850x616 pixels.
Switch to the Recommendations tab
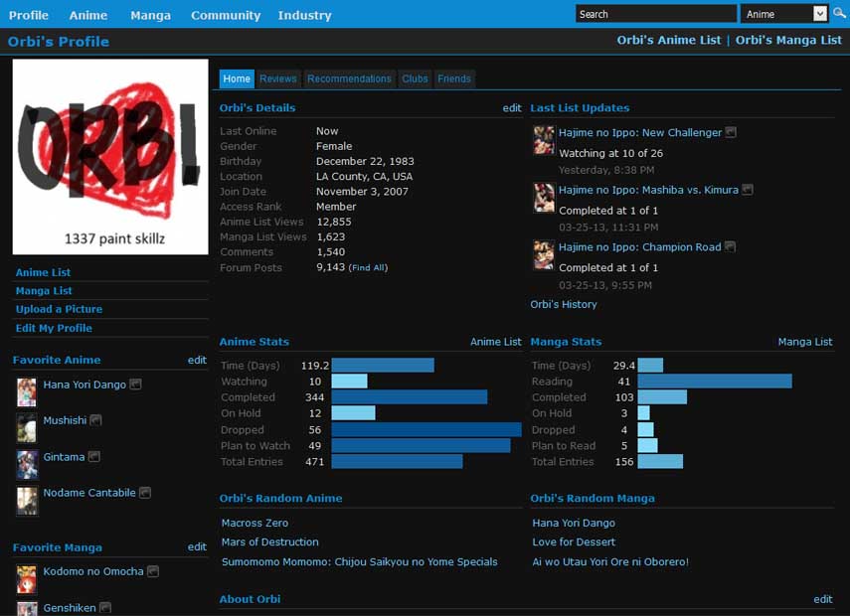coord(349,78)
